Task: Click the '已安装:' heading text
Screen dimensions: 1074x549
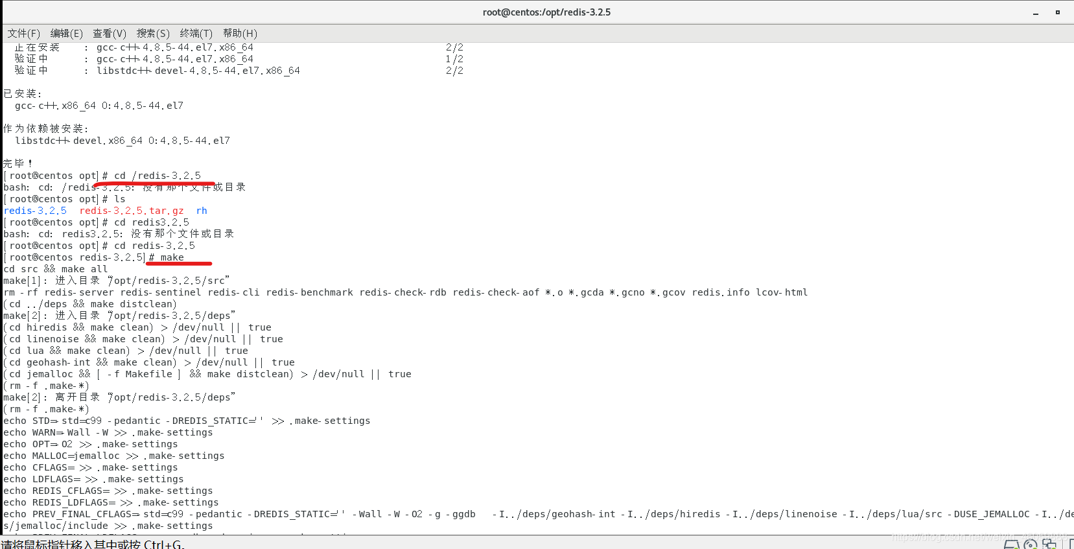Action: coord(23,94)
